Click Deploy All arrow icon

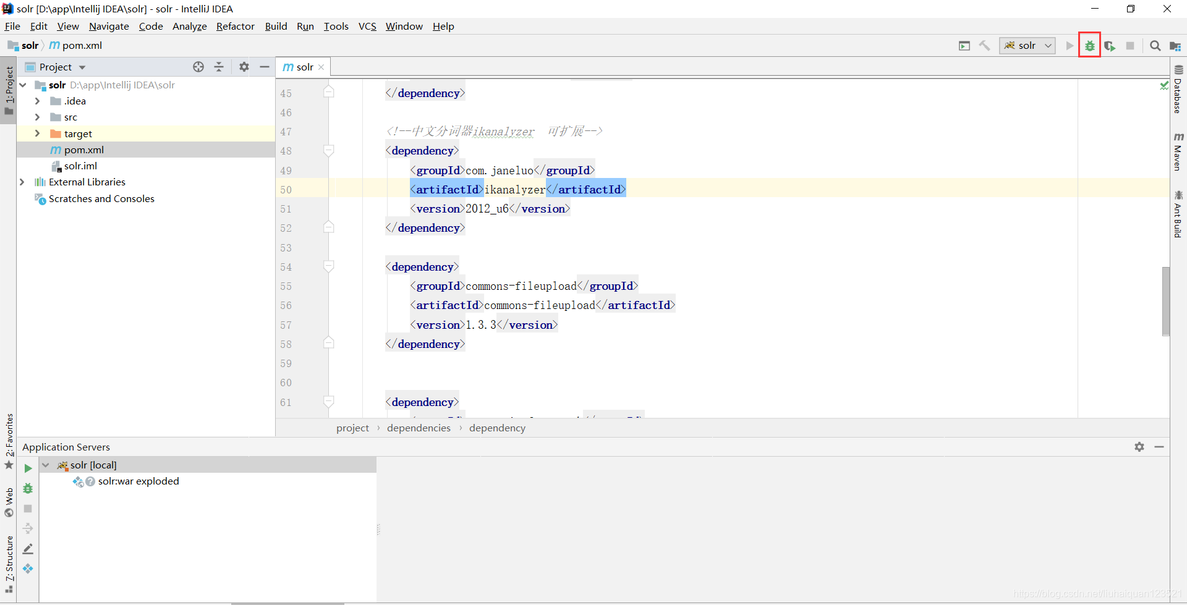28,529
